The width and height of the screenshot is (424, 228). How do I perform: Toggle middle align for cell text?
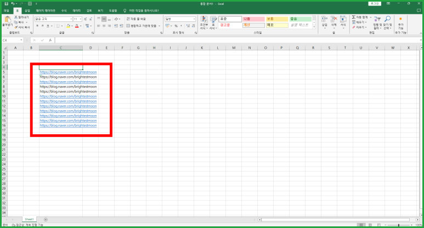coord(104,19)
